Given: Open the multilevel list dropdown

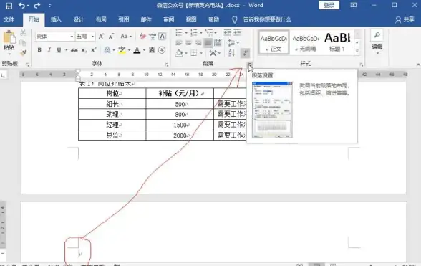Looking at the screenshot, I should [216, 33].
